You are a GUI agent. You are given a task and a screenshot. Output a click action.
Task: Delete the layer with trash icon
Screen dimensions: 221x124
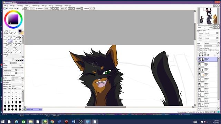(208, 55)
